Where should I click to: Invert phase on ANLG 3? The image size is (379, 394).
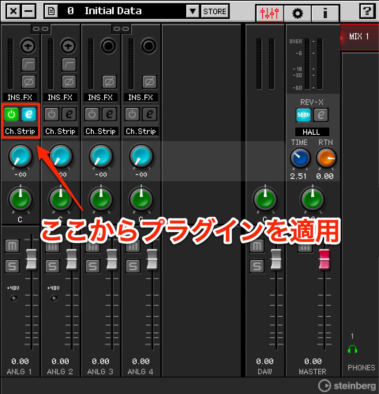tap(109, 82)
